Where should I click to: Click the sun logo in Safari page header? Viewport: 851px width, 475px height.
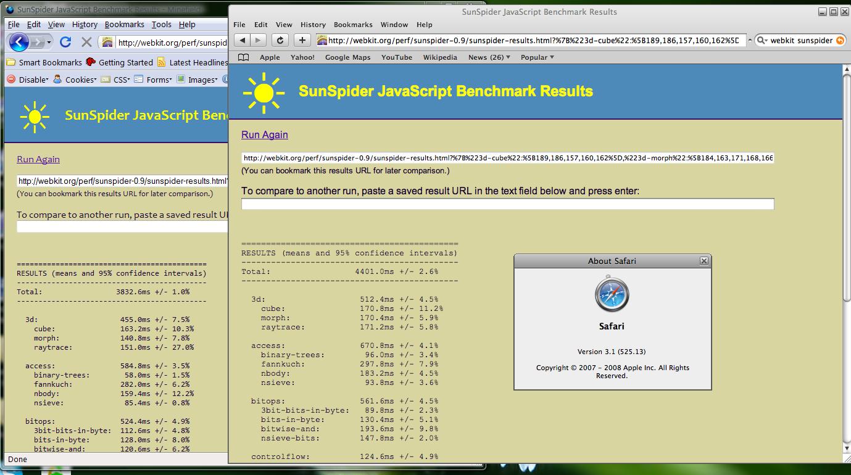click(264, 93)
